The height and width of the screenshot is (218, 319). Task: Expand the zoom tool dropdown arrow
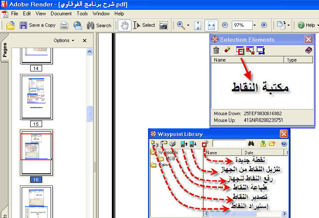188,25
